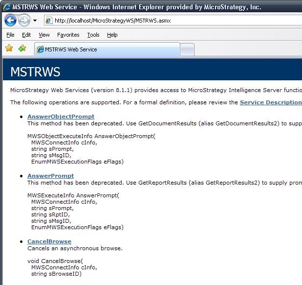This screenshot has width=302, height=285.
Task: Open the File menu
Action: pyautogui.click(x=10, y=35)
